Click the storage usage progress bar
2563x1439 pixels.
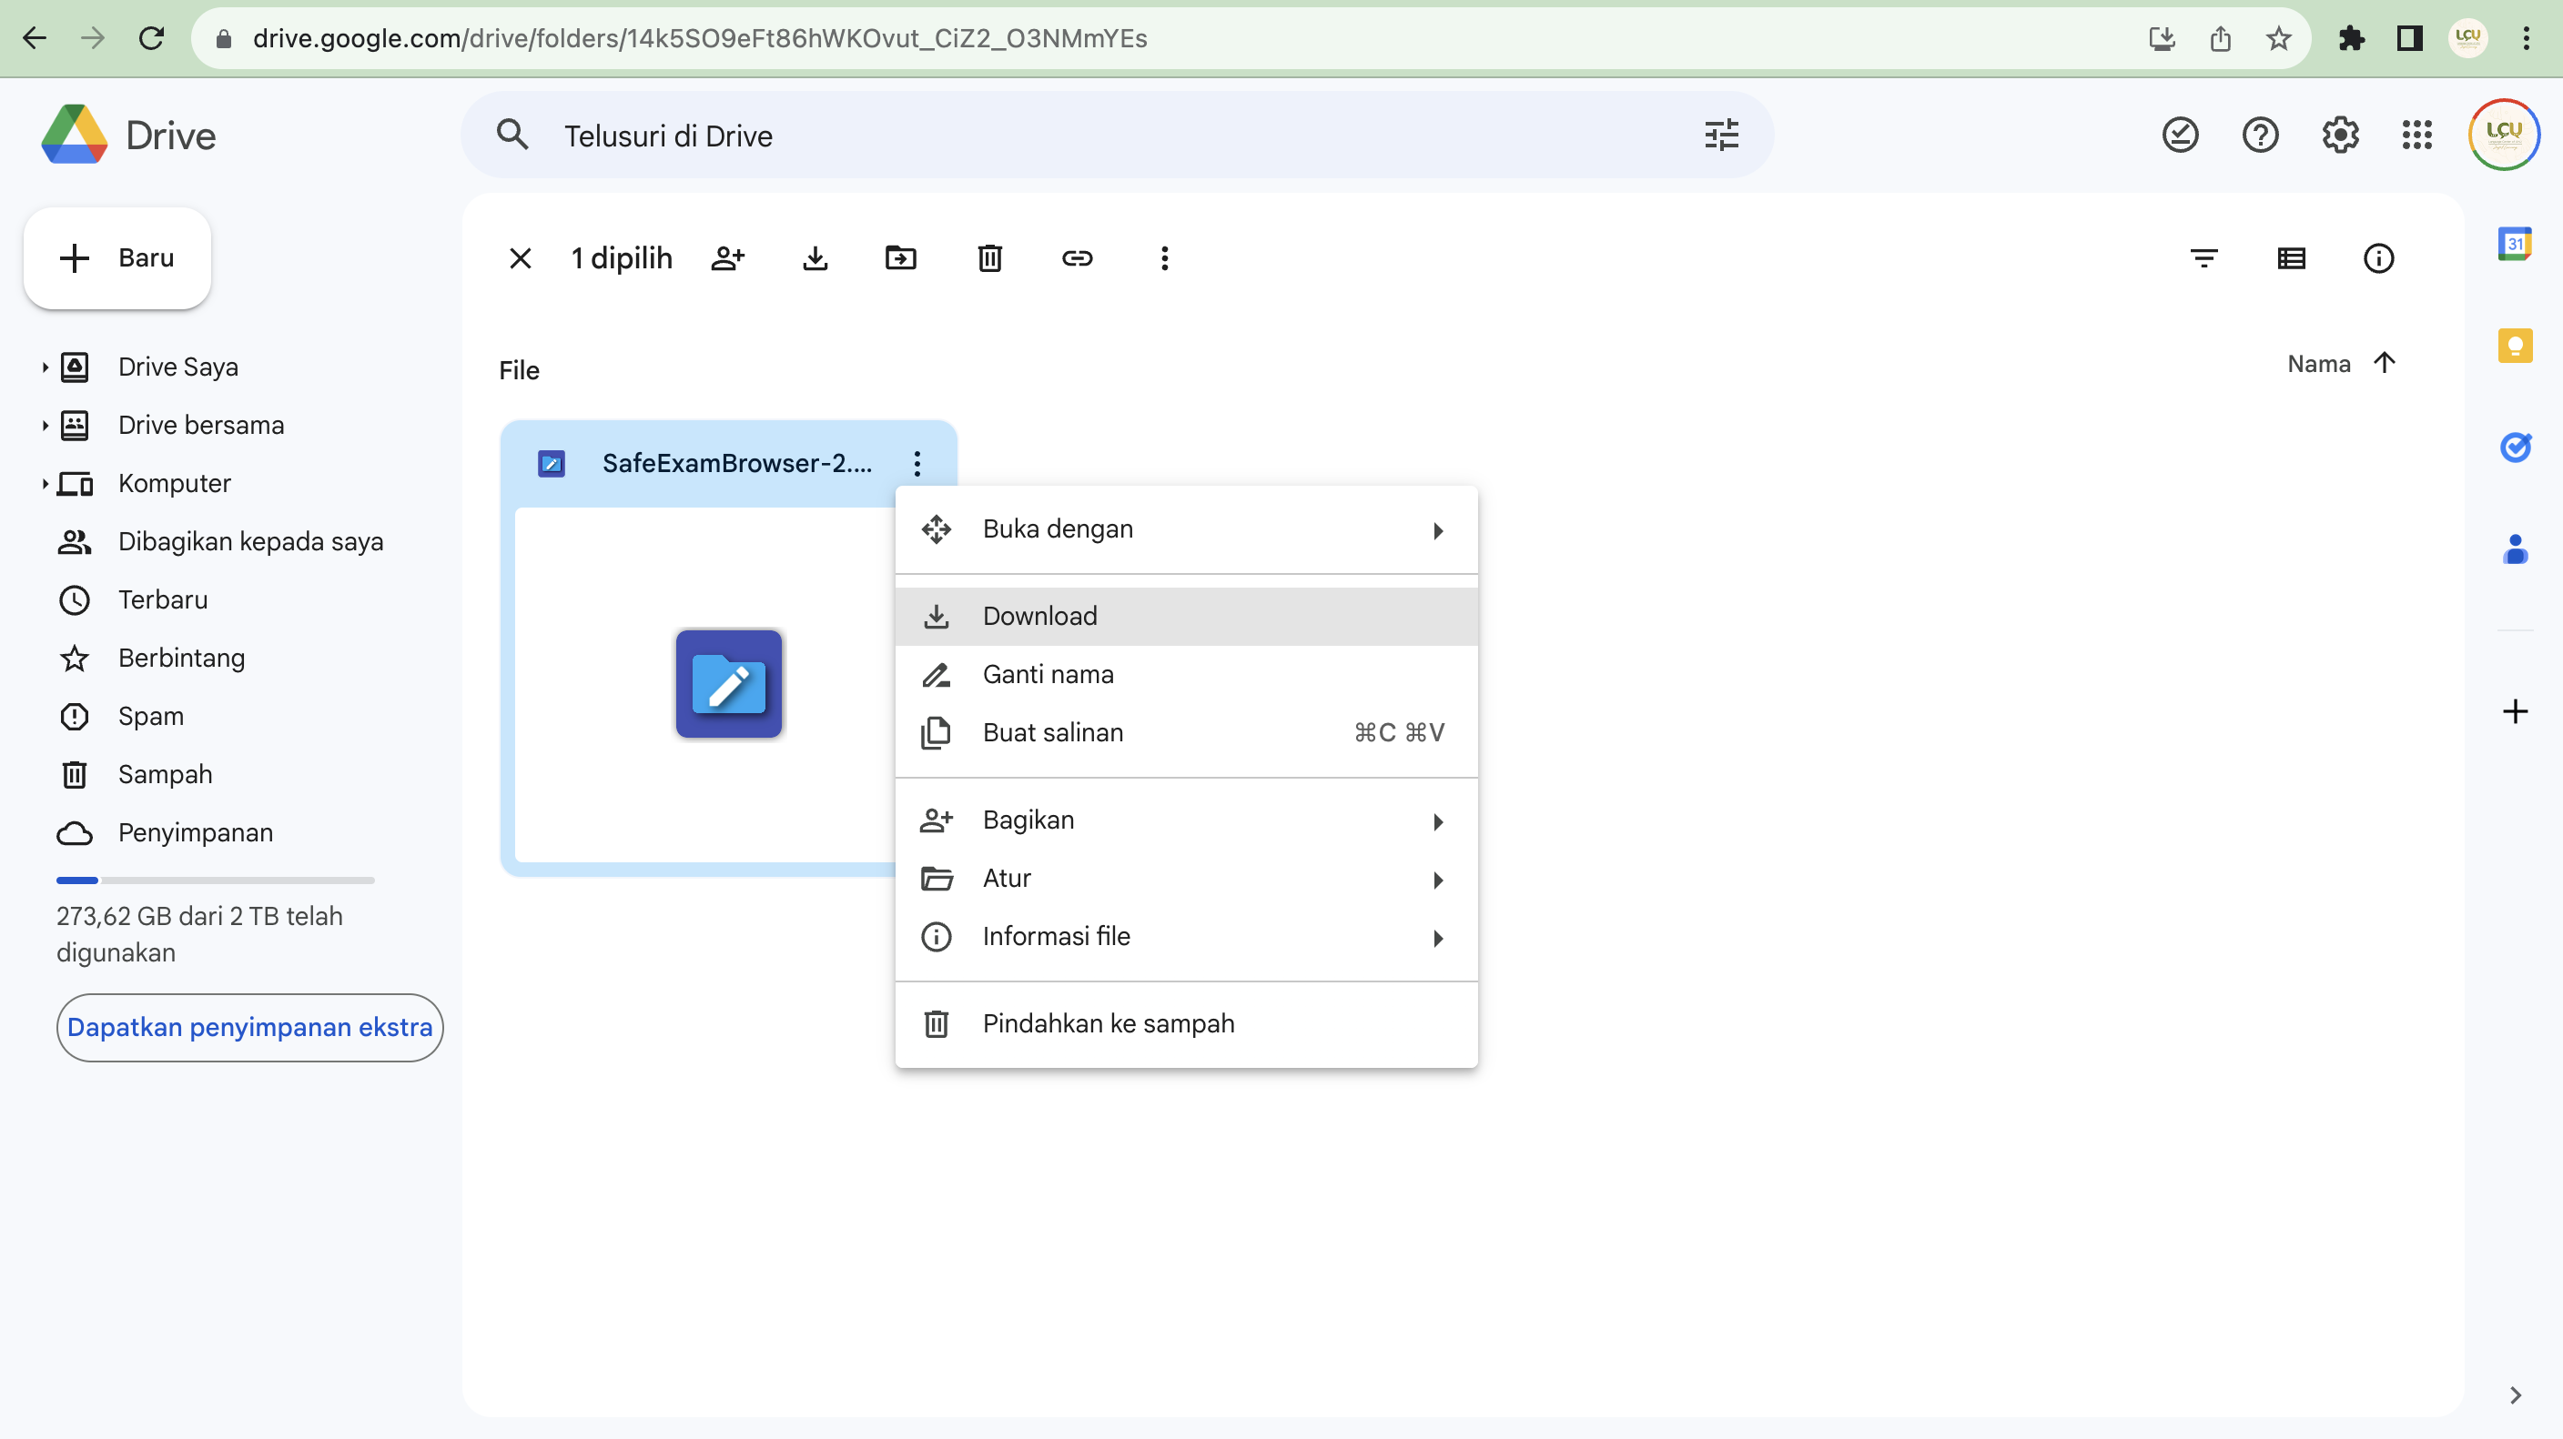point(215,881)
